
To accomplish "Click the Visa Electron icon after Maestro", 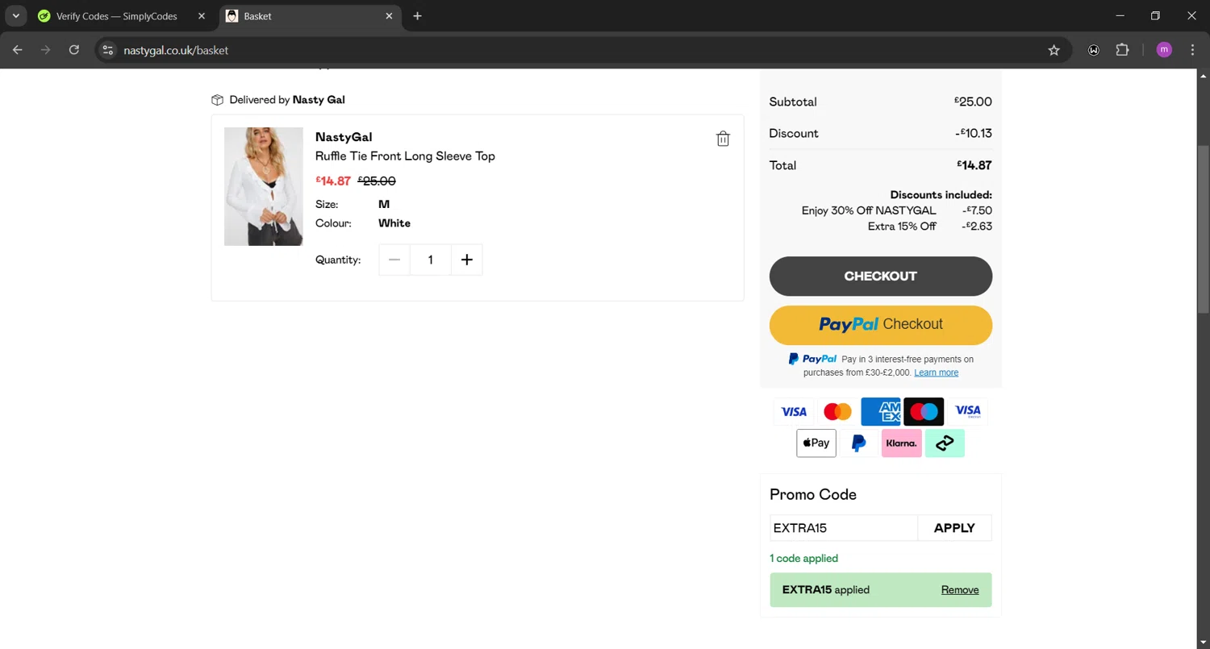I will (x=968, y=412).
